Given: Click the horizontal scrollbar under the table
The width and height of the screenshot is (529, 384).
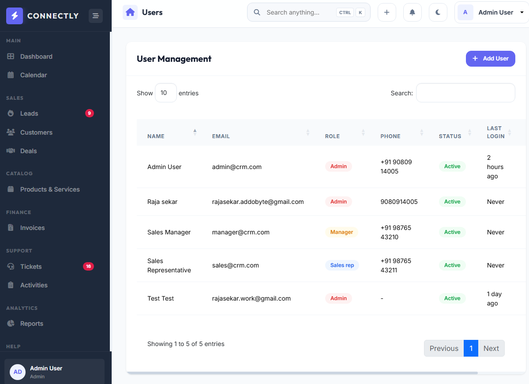Looking at the screenshot, I should [302, 373].
